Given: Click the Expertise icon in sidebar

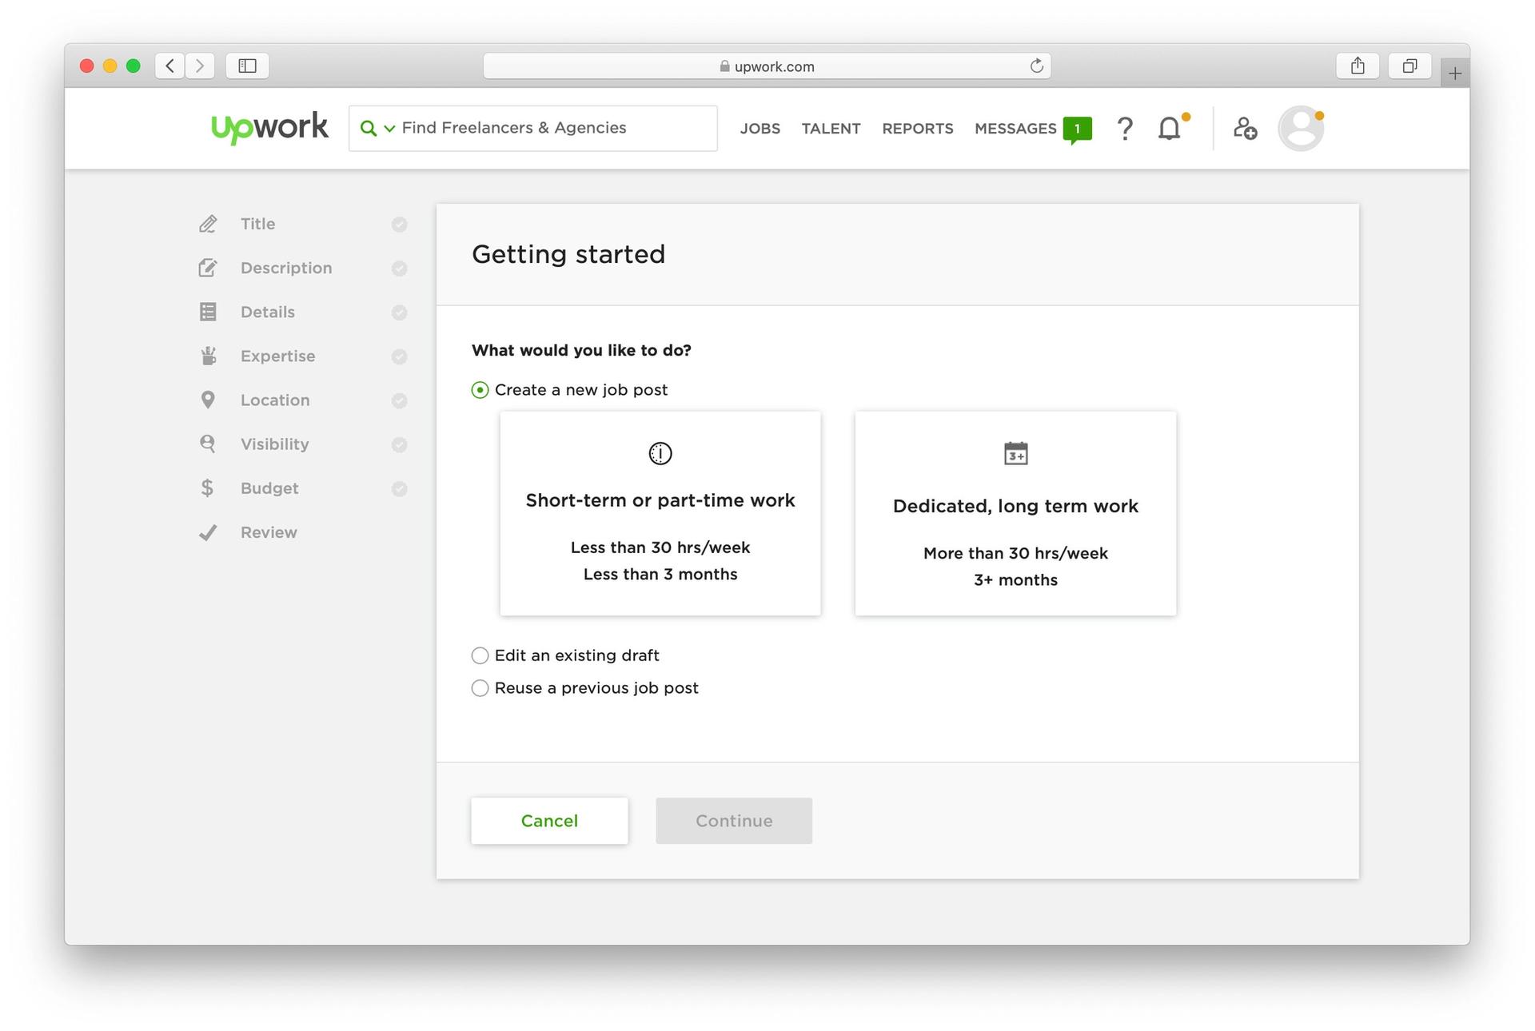Looking at the screenshot, I should click(208, 356).
